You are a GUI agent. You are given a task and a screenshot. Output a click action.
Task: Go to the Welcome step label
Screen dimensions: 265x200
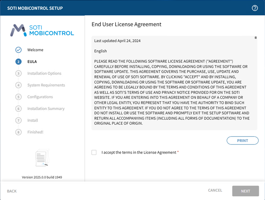(35, 50)
